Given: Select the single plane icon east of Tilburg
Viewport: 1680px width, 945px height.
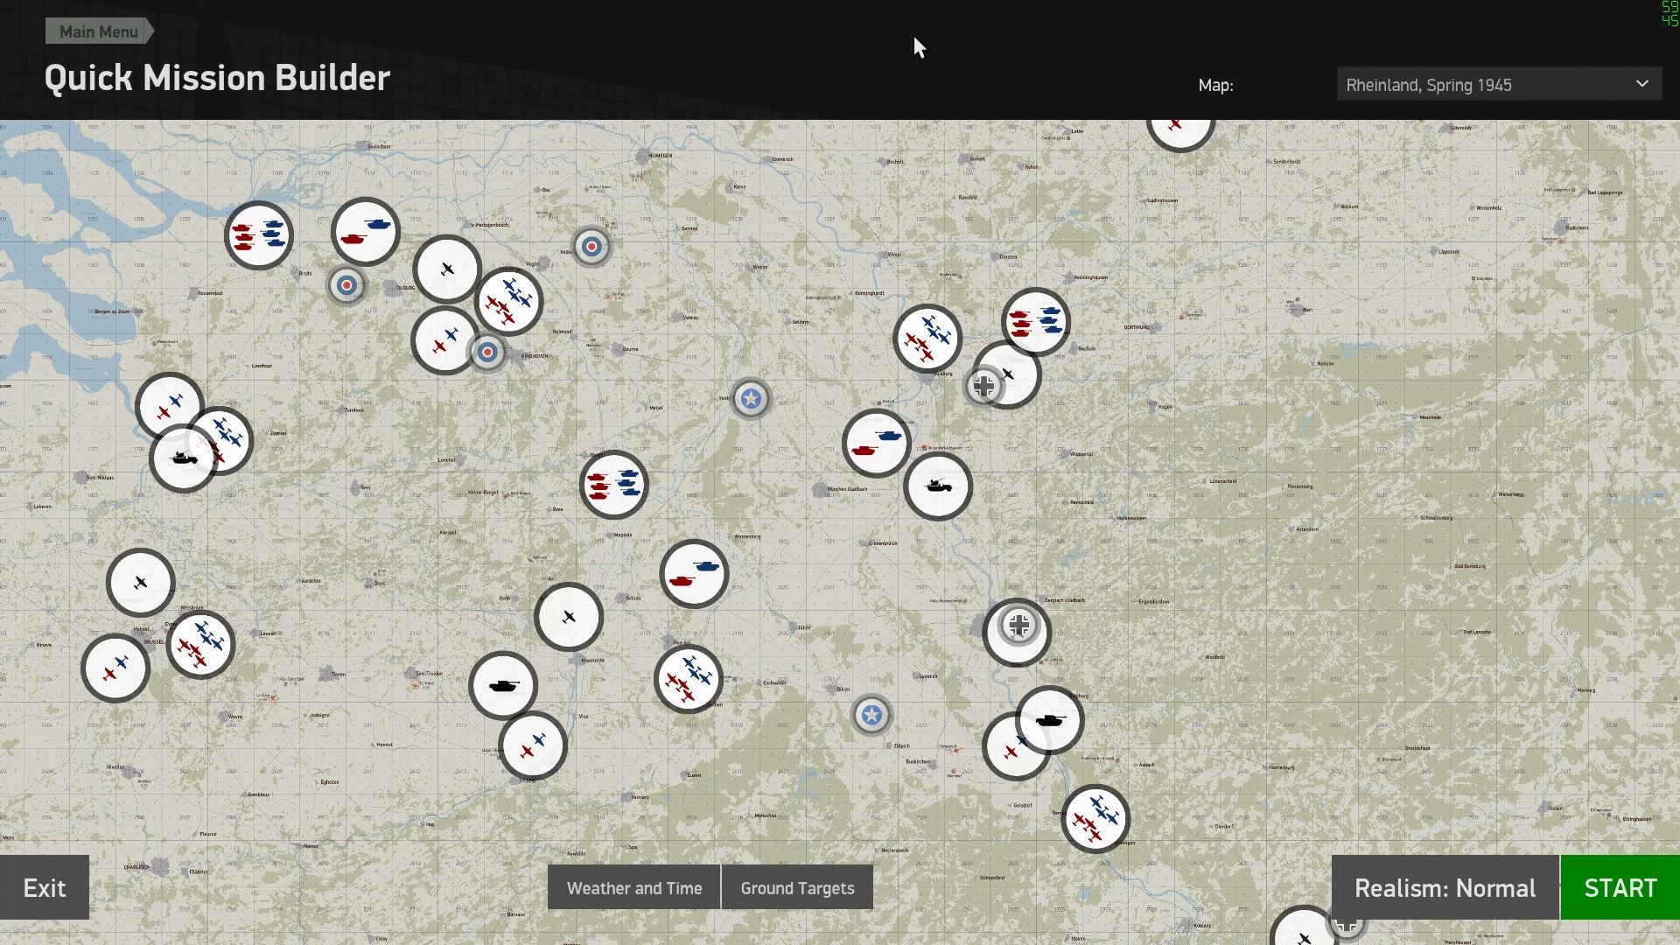Looking at the screenshot, I should tap(447, 269).
